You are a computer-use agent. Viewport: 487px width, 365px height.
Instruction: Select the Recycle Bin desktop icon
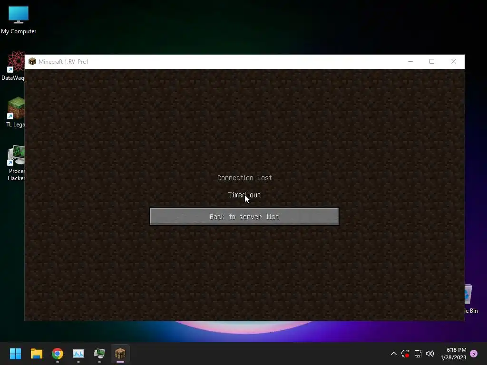point(471,298)
